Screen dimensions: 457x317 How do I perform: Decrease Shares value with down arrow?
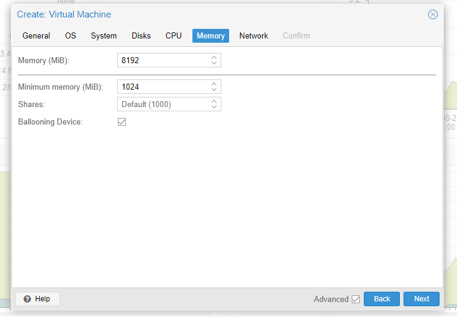(214, 107)
